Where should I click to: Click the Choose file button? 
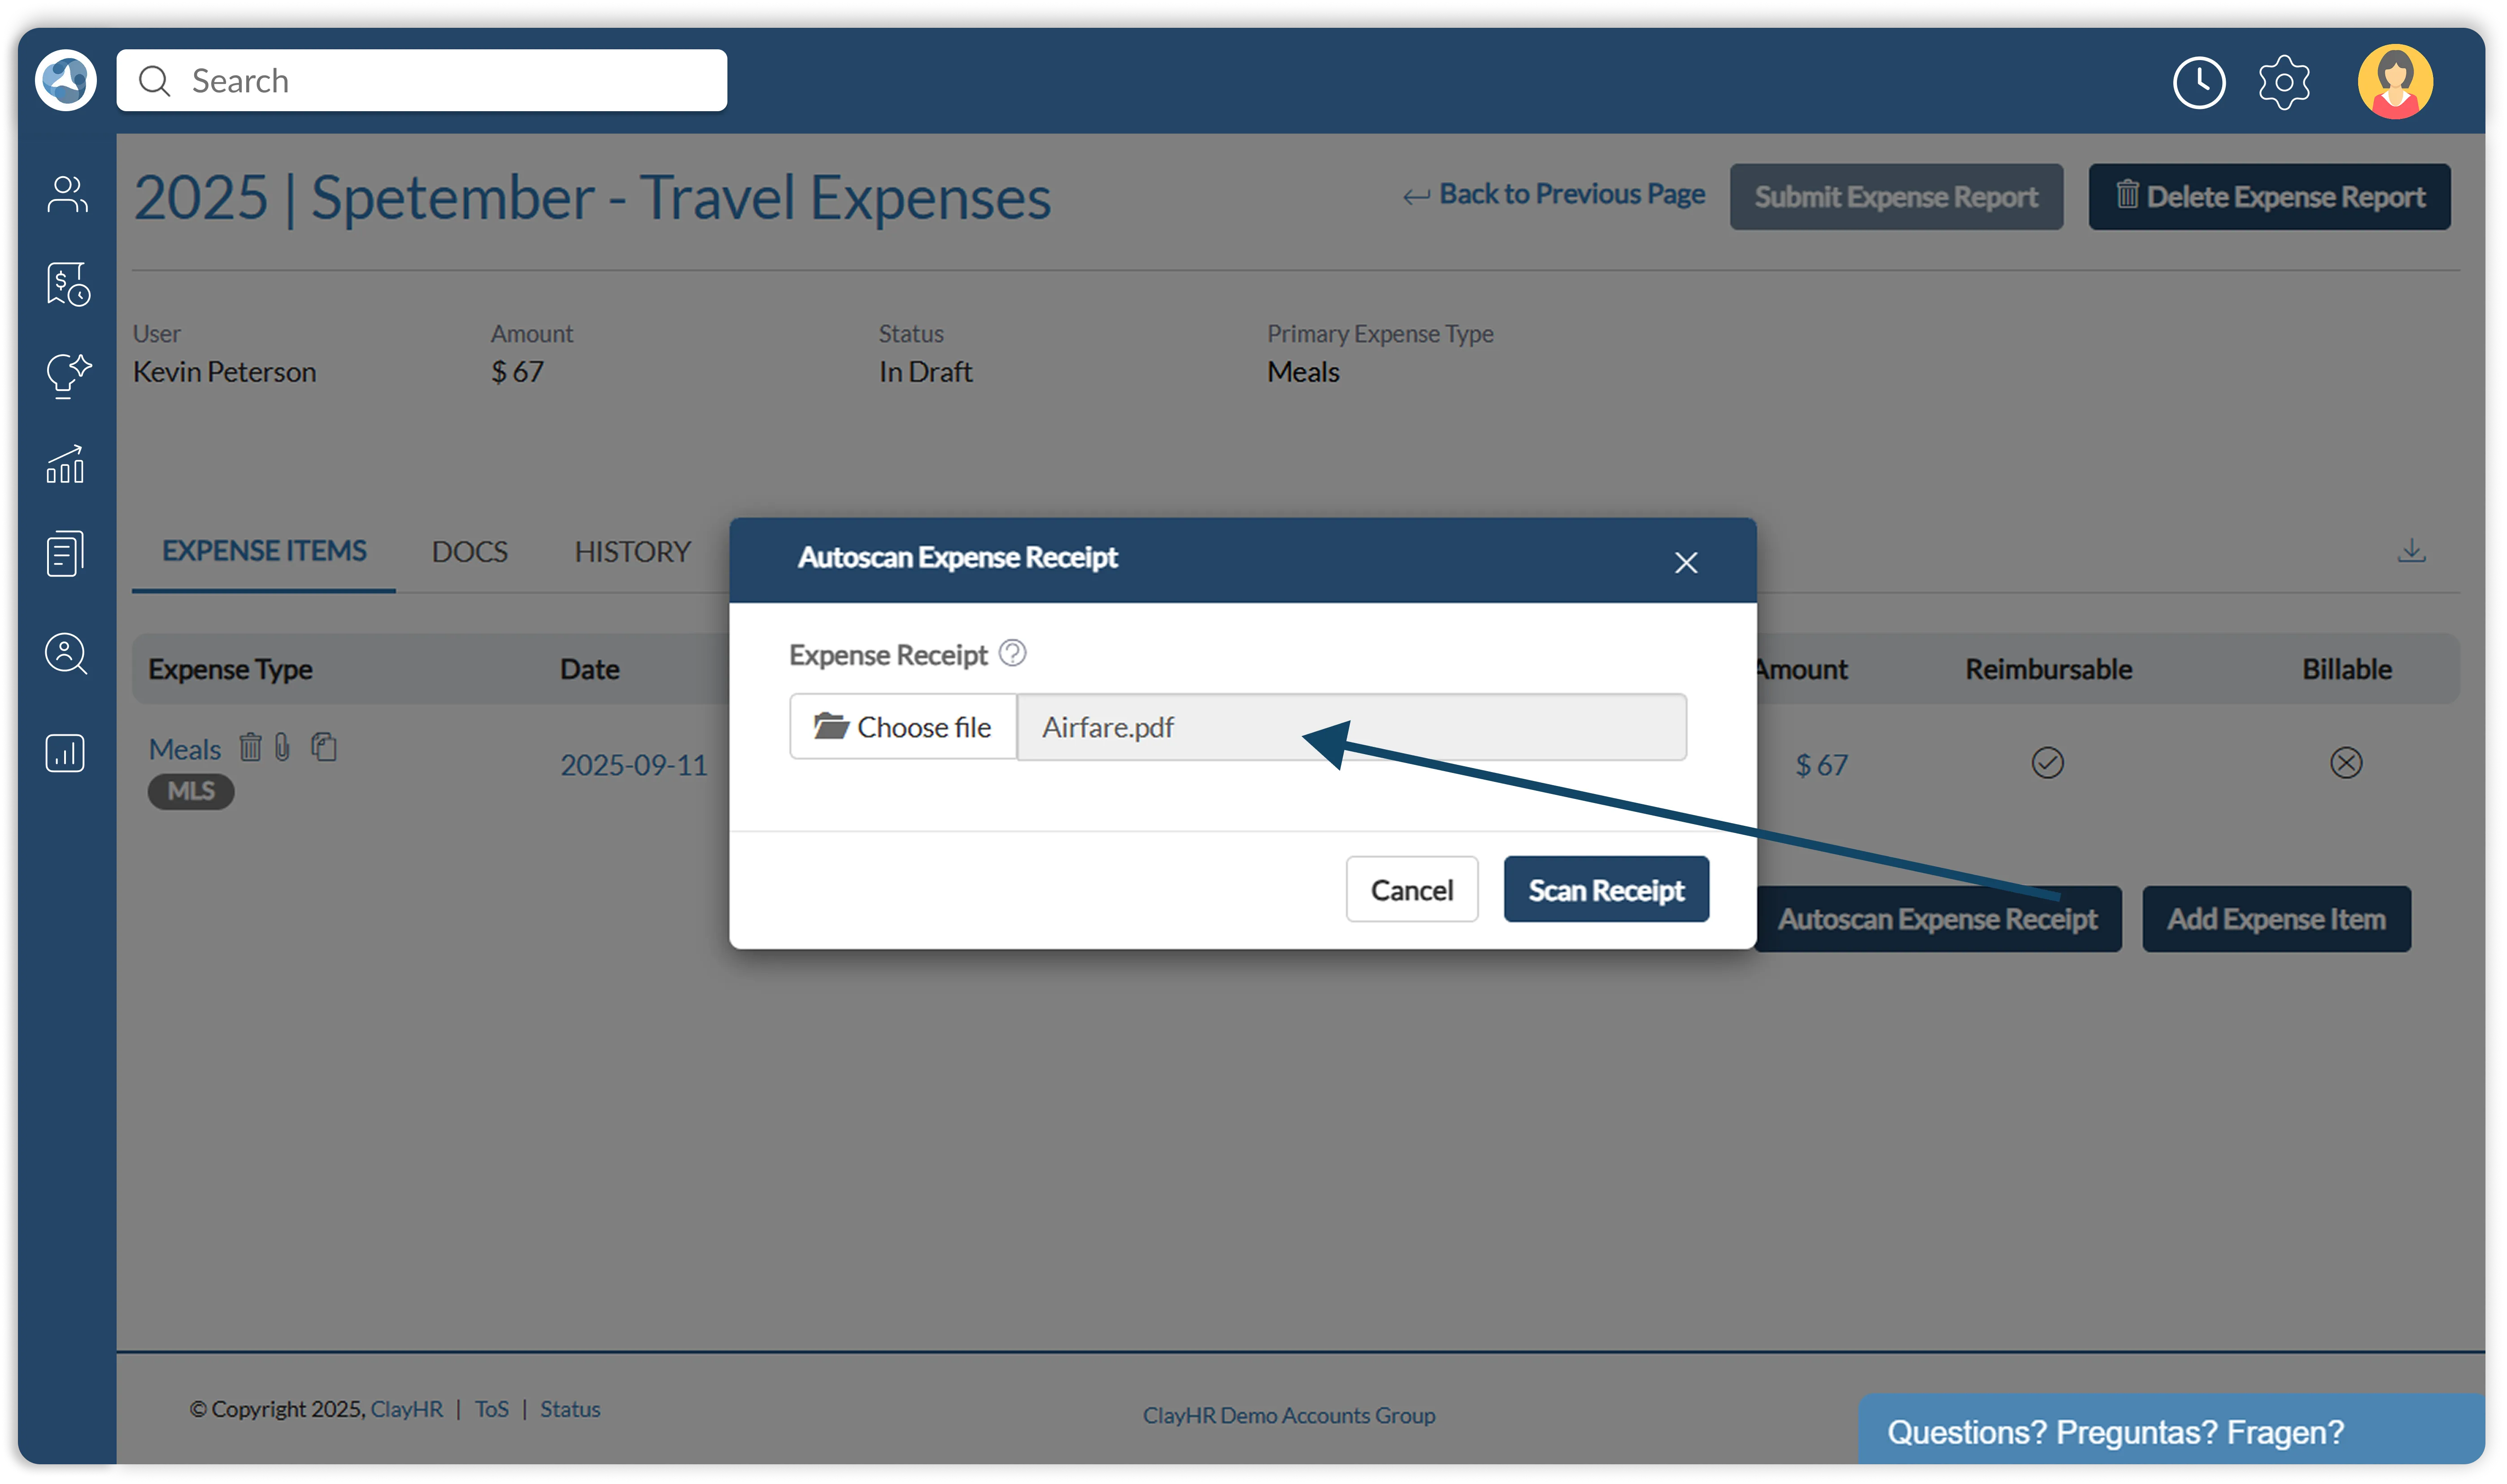coord(902,727)
